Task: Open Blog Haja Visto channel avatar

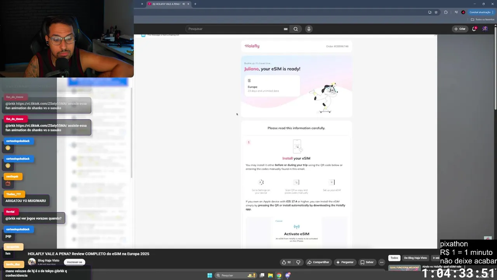Action: [x=32, y=262]
